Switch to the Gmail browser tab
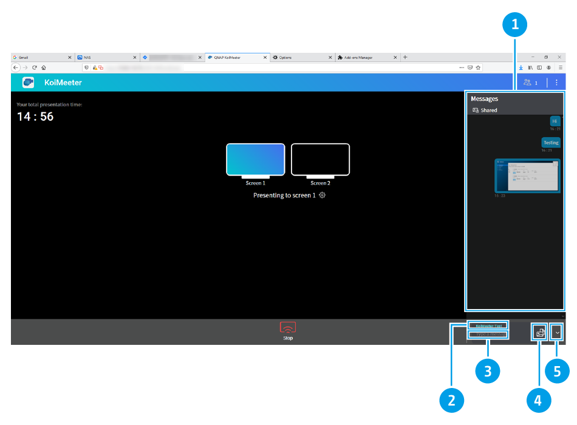 tap(39, 57)
